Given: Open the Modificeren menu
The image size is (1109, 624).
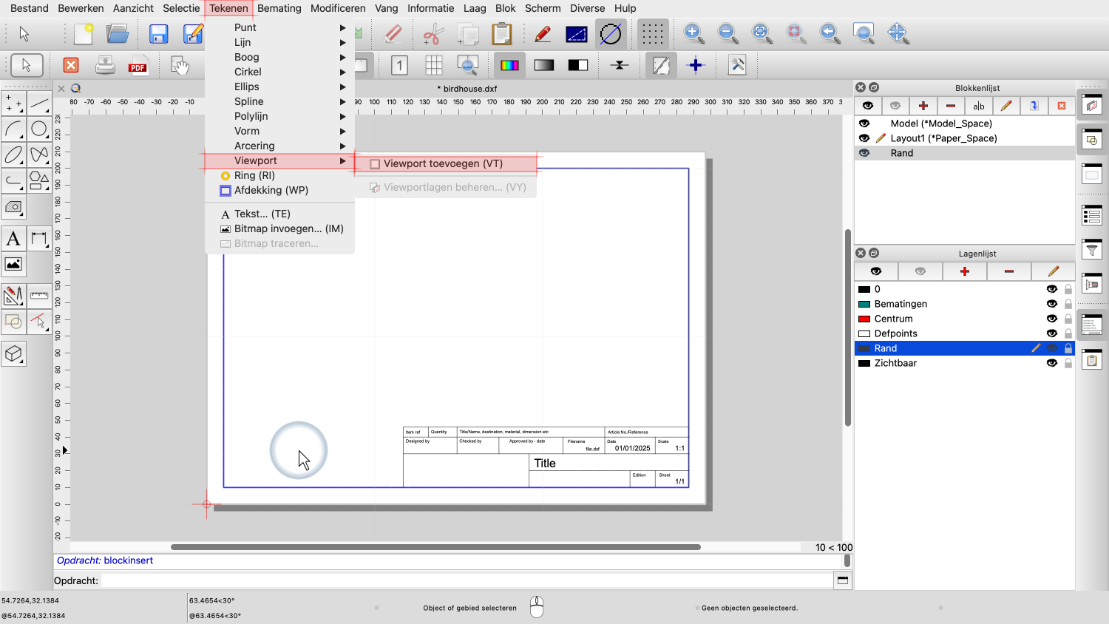Looking at the screenshot, I should click(338, 8).
